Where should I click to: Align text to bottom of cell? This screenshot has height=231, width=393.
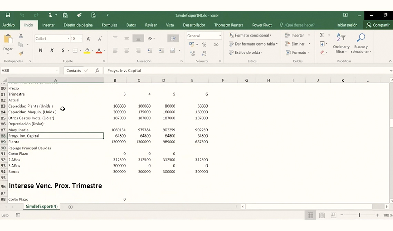click(138, 38)
